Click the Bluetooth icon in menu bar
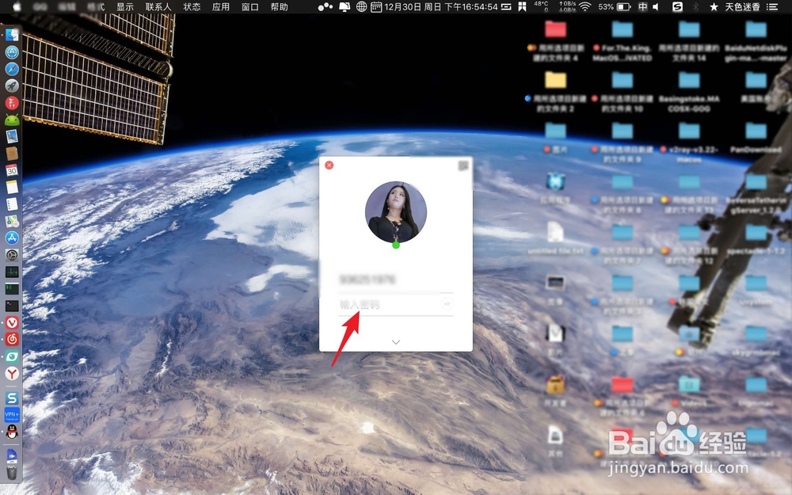Image resolution: width=792 pixels, height=495 pixels. click(x=695, y=6)
